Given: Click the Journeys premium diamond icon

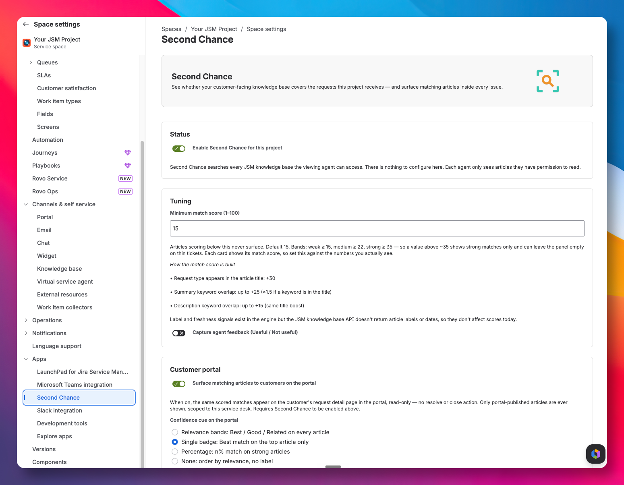Looking at the screenshot, I should tap(128, 153).
